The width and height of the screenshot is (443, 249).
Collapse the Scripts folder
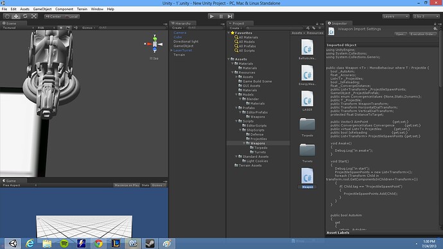(236, 121)
